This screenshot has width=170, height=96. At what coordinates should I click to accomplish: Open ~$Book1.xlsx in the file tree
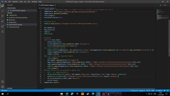click(x=13, y=15)
